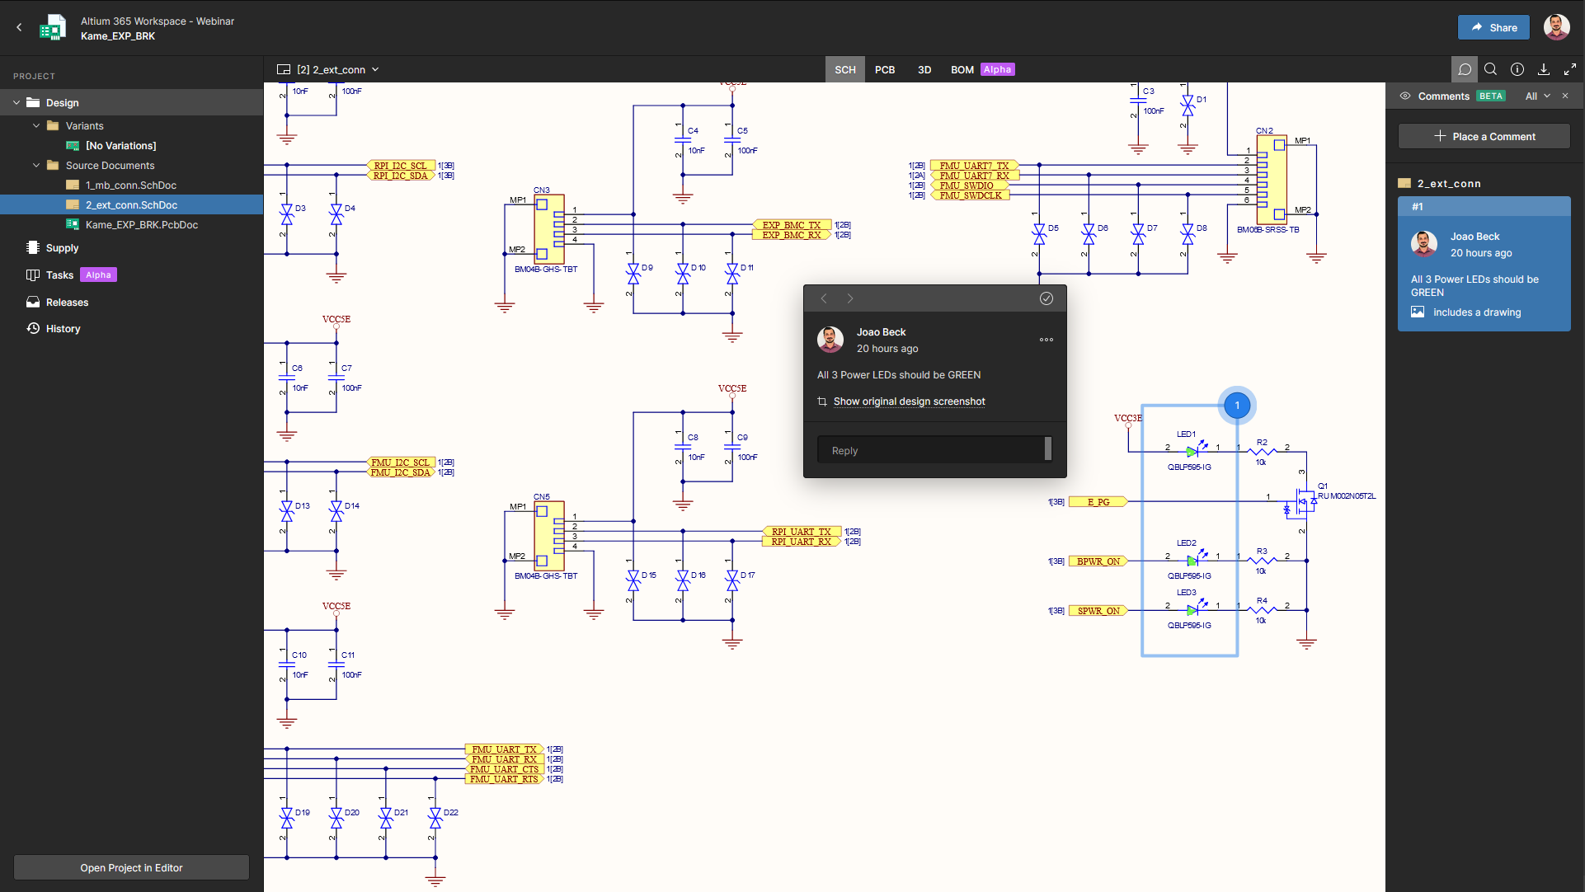1585x892 pixels.
Task: Download the design using the download icon
Action: point(1544,69)
